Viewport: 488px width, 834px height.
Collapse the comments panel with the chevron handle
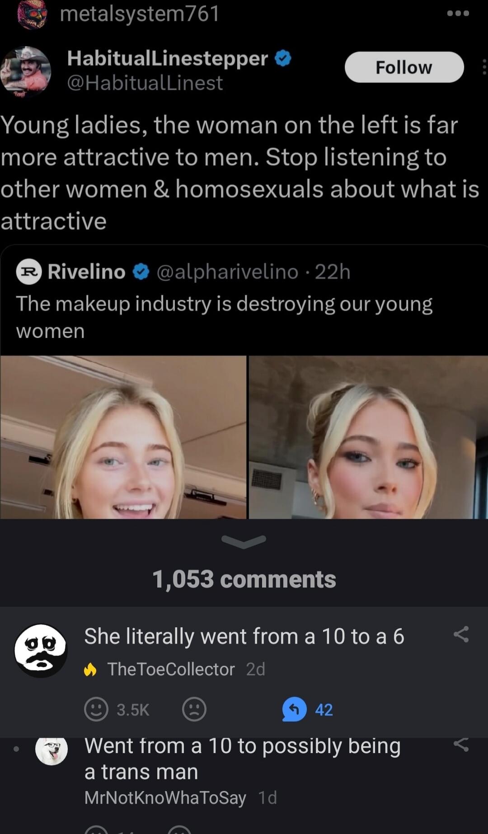(x=244, y=541)
